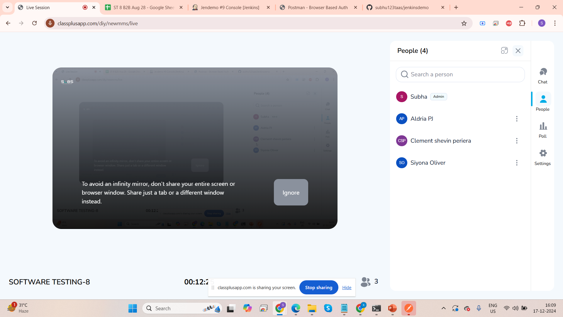Close the Live Session tab
This screenshot has height=317, width=563.
click(x=94, y=8)
